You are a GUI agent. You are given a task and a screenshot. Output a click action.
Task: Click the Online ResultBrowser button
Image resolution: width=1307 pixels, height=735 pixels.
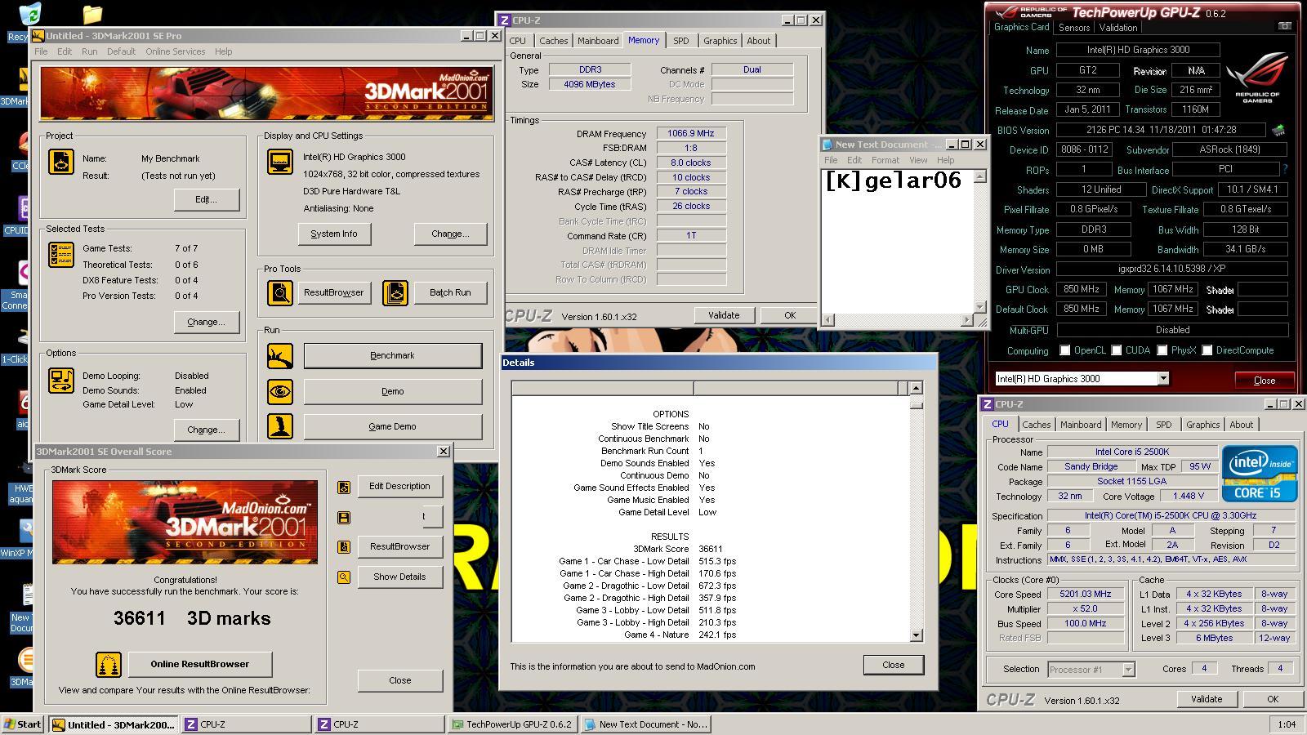click(x=200, y=664)
